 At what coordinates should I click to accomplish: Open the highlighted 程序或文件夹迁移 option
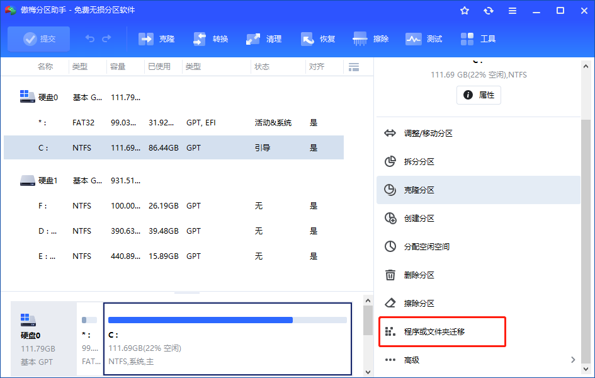(440, 331)
